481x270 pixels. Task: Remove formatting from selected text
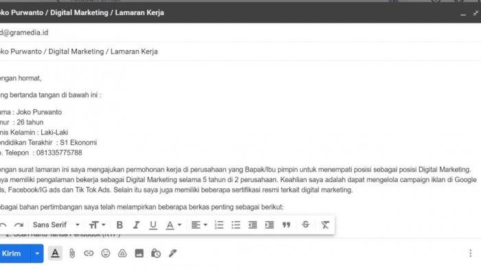pyautogui.click(x=325, y=225)
